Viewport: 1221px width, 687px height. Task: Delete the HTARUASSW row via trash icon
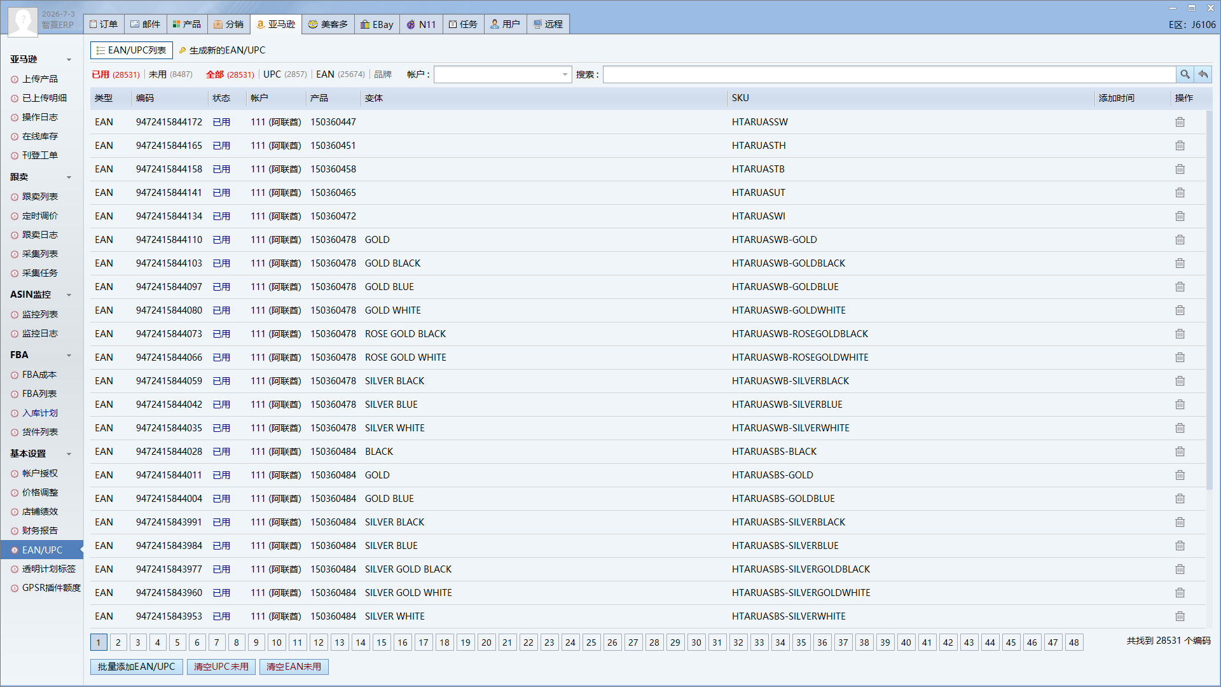[x=1180, y=122]
